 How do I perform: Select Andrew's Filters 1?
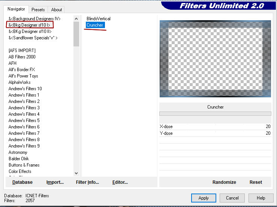click(x=24, y=95)
